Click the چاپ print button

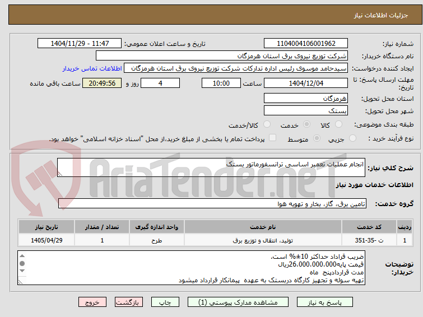coord(165,302)
